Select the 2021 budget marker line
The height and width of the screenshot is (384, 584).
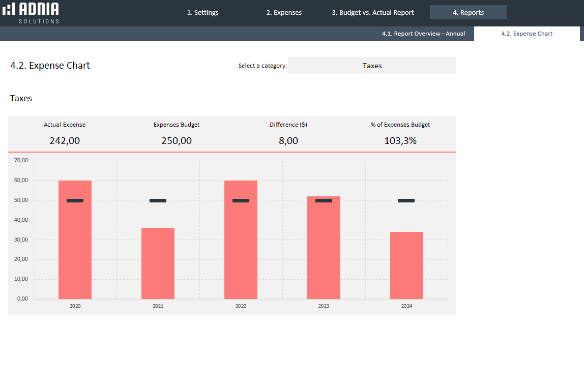[158, 200]
